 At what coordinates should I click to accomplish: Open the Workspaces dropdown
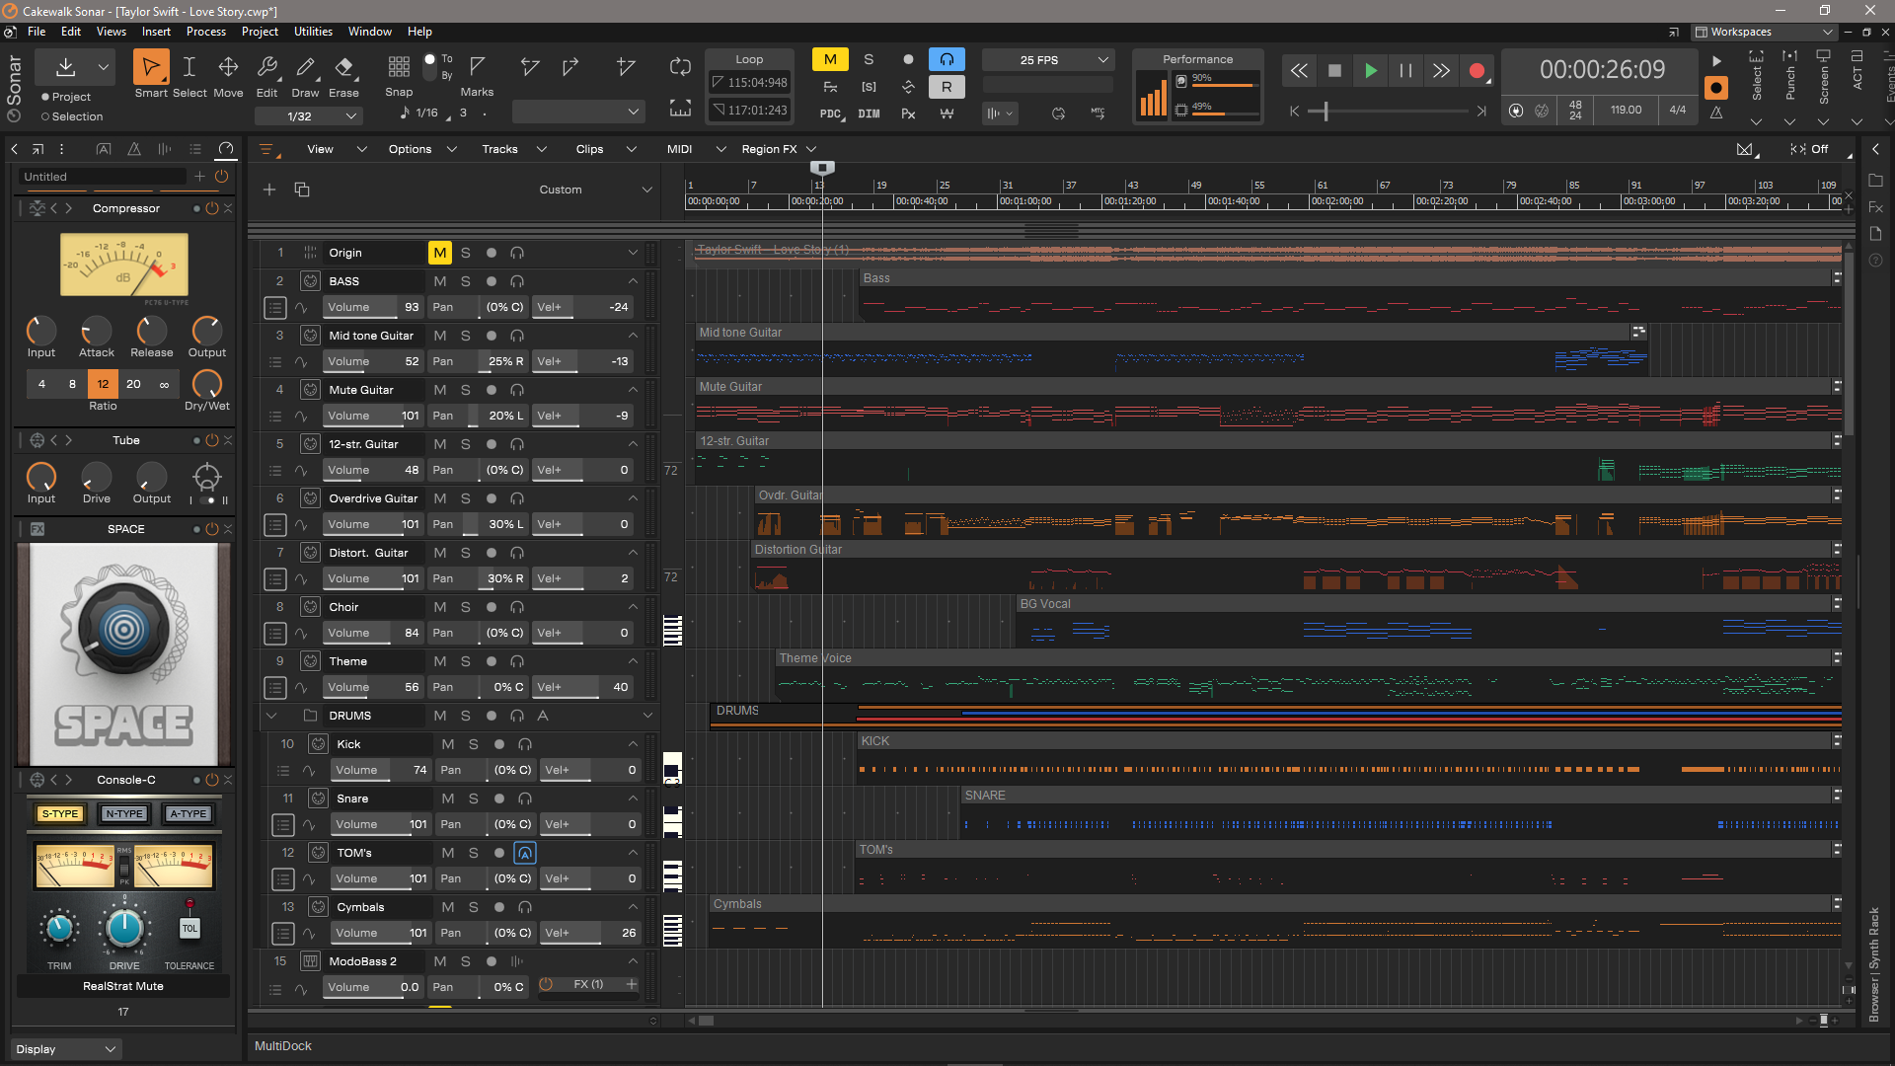1764,32
